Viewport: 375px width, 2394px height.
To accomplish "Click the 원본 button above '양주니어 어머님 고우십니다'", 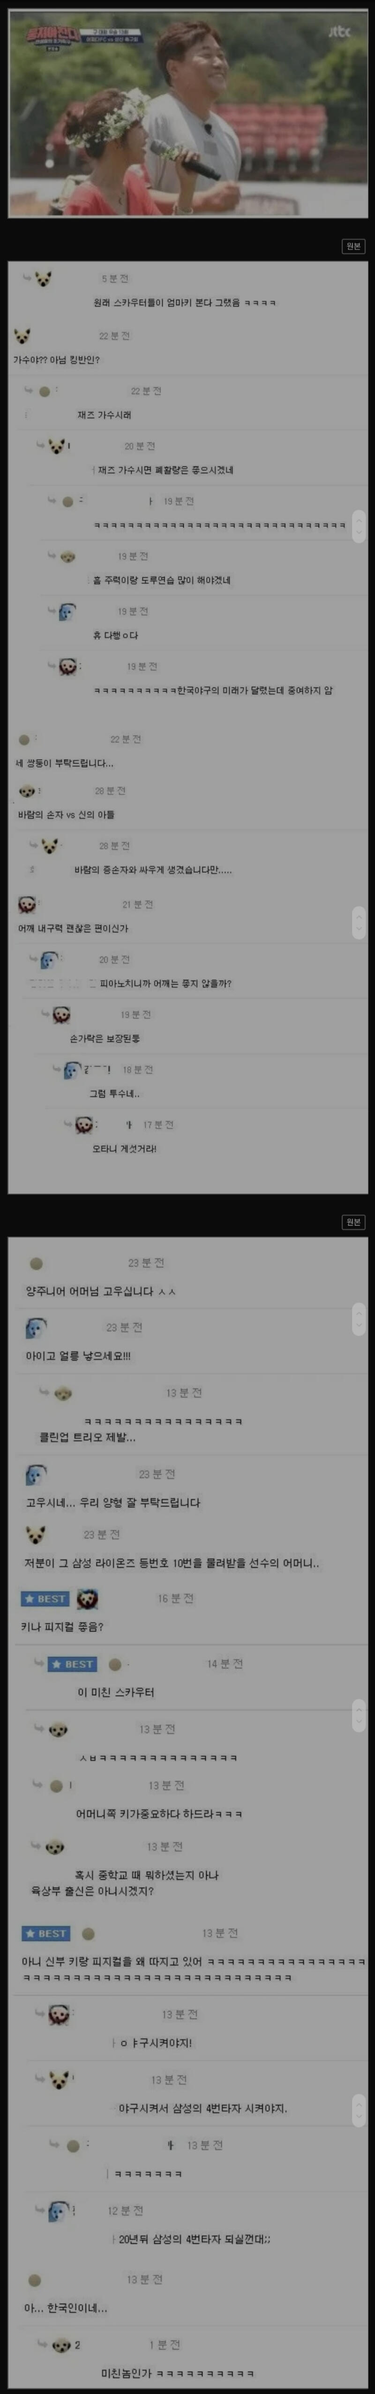I will tap(352, 1221).
